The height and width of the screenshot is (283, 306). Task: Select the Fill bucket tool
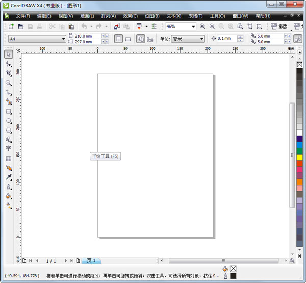click(x=9, y=196)
